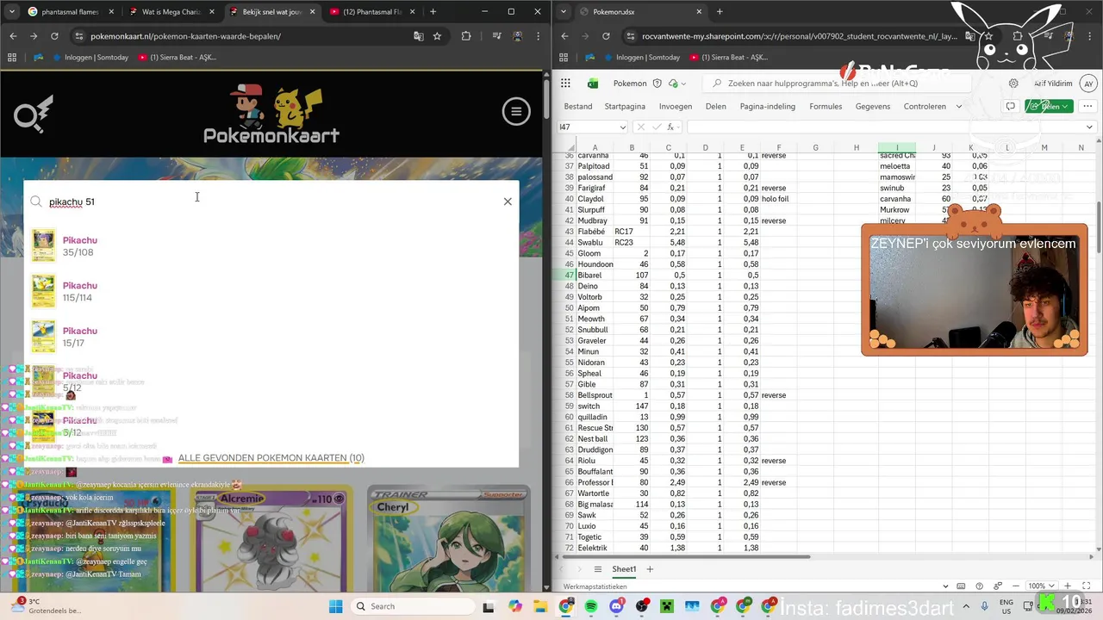1103x620 pixels.
Task: Focus the pikachu 51 search field
Action: (x=271, y=201)
